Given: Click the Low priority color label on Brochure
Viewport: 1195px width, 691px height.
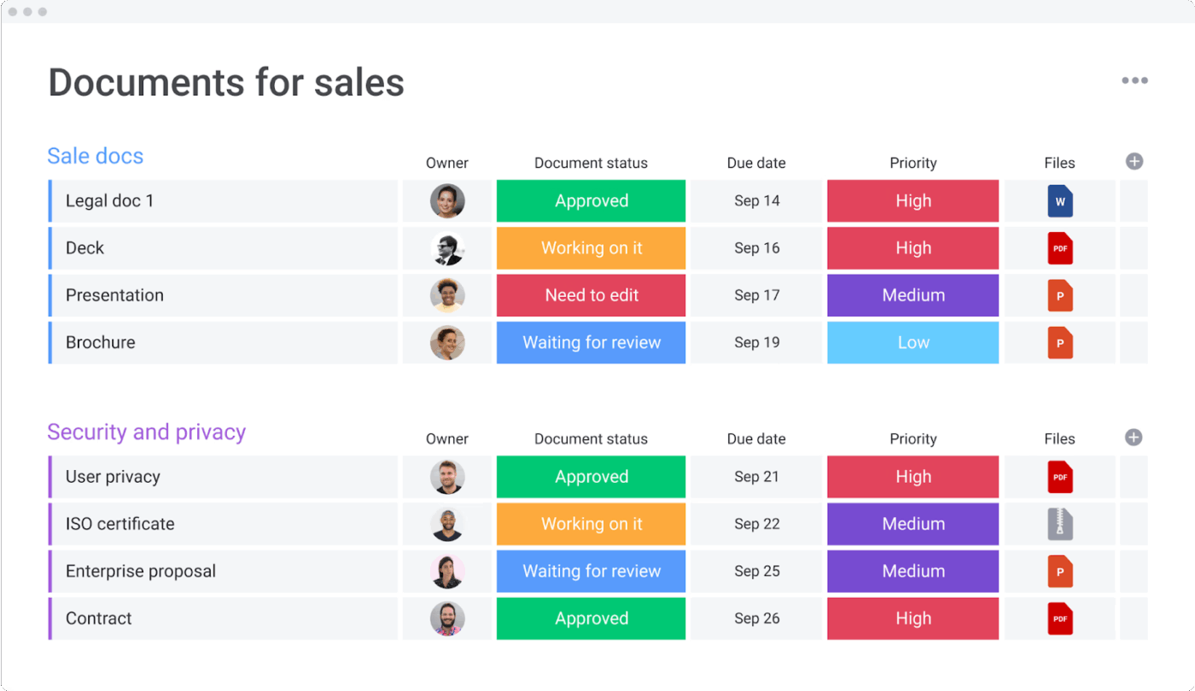Looking at the screenshot, I should [912, 342].
